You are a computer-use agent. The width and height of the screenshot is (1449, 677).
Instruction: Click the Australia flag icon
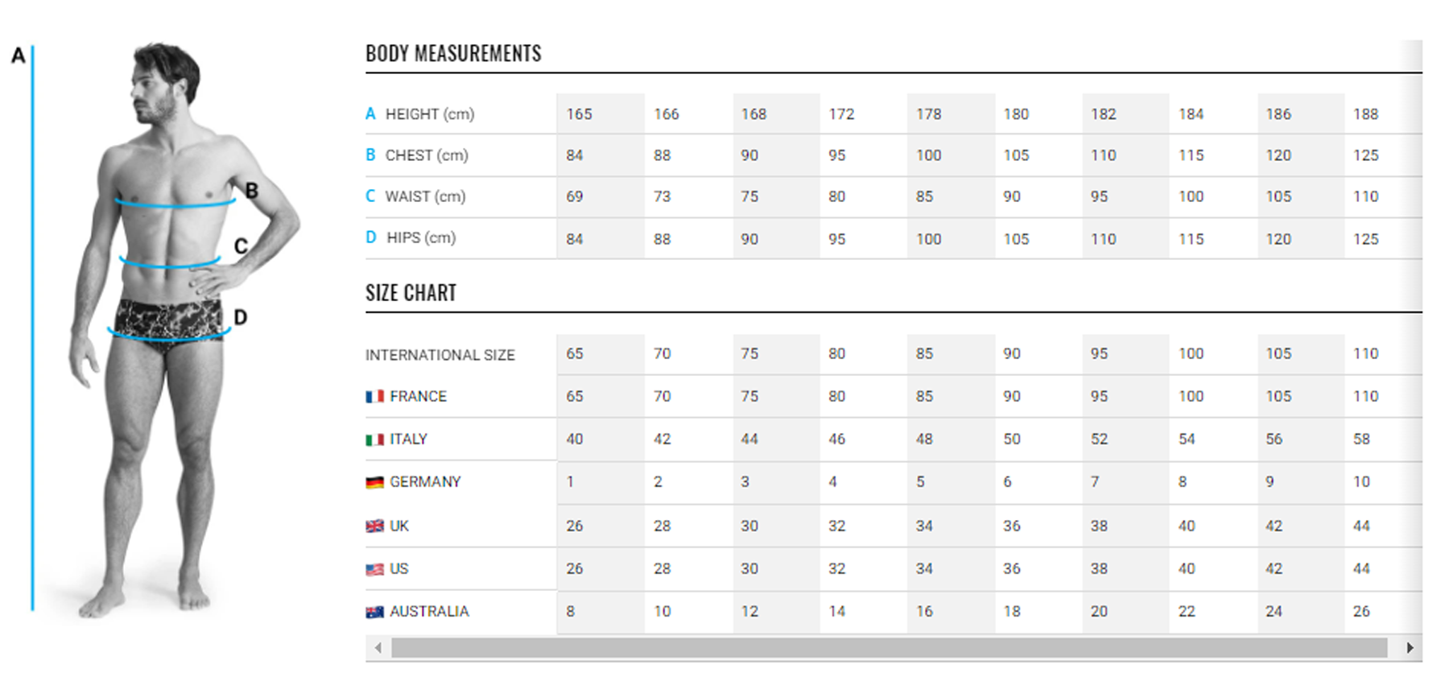coord(374,612)
